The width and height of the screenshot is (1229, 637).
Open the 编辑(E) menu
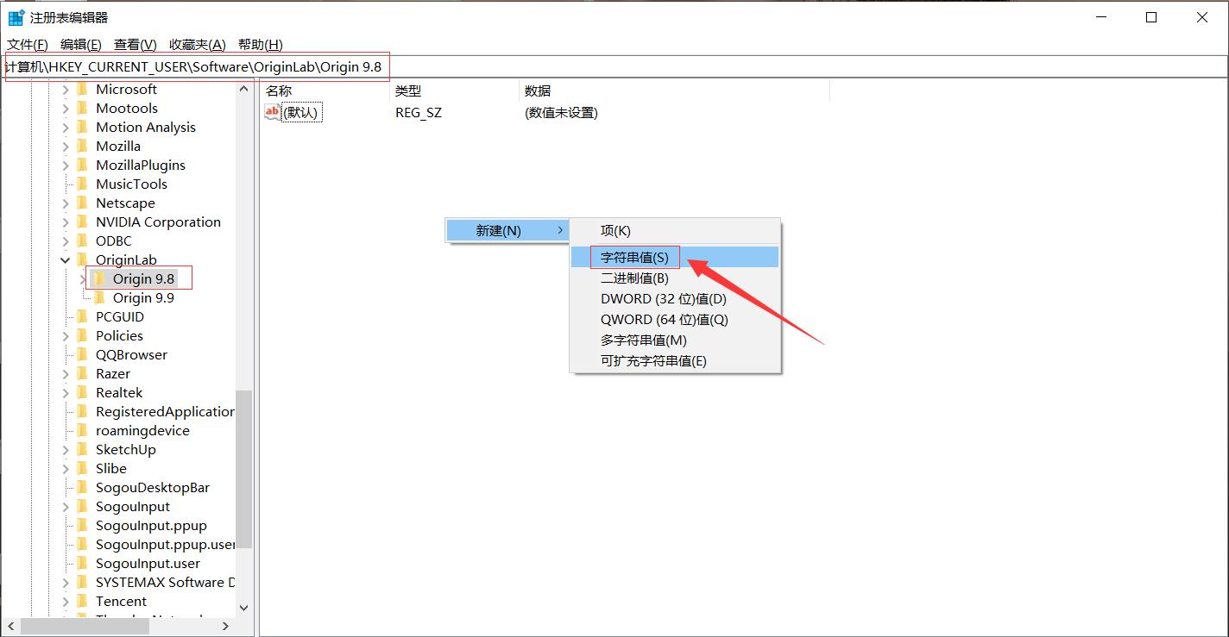81,45
